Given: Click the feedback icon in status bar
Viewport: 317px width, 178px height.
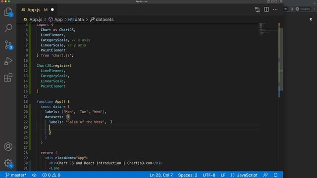Looking at the screenshot, I should pyautogui.click(x=265, y=175).
